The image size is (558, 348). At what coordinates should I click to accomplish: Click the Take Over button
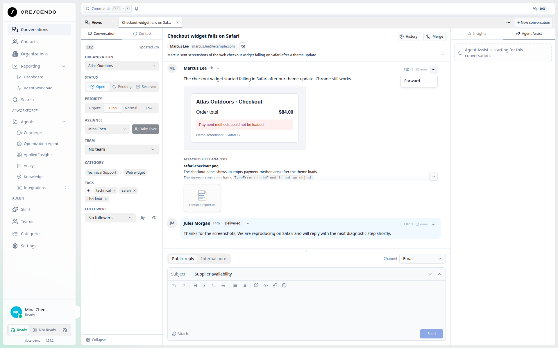click(146, 129)
